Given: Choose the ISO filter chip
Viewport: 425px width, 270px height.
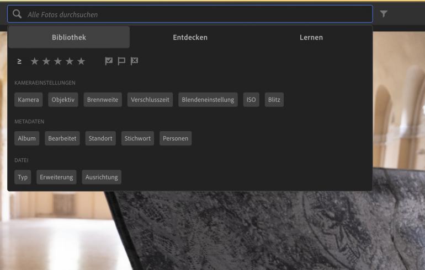Looking at the screenshot, I should point(251,100).
